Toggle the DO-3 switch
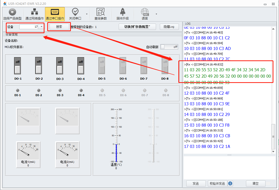Image resolution: width=279 pixels, height=190 pixels. click(x=60, y=66)
